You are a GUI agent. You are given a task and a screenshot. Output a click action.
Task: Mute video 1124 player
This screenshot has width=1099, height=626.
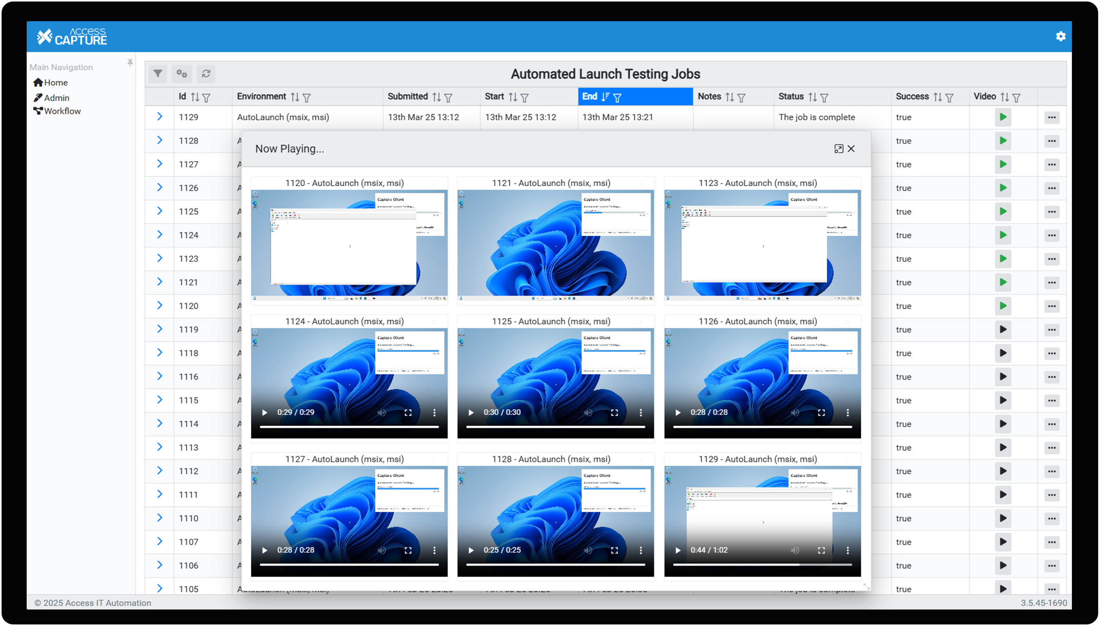pos(382,412)
